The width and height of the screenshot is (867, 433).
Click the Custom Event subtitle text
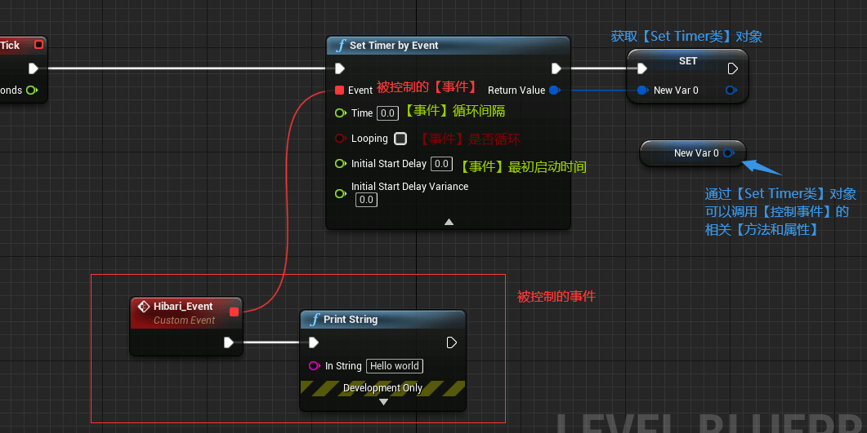click(184, 320)
